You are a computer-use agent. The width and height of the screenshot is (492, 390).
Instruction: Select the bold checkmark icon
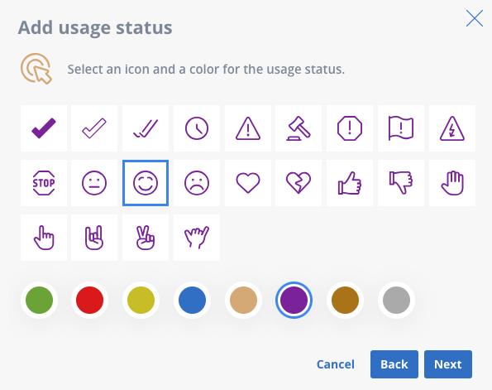pyautogui.click(x=44, y=128)
